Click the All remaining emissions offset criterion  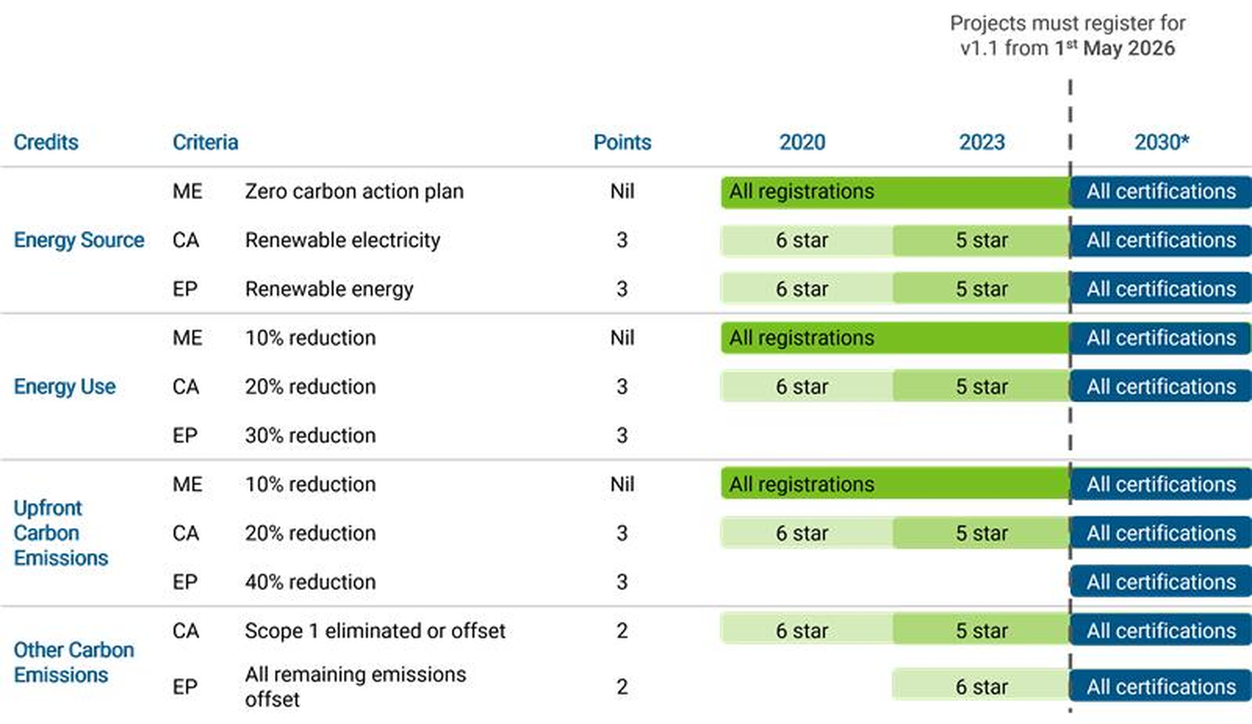point(355,687)
